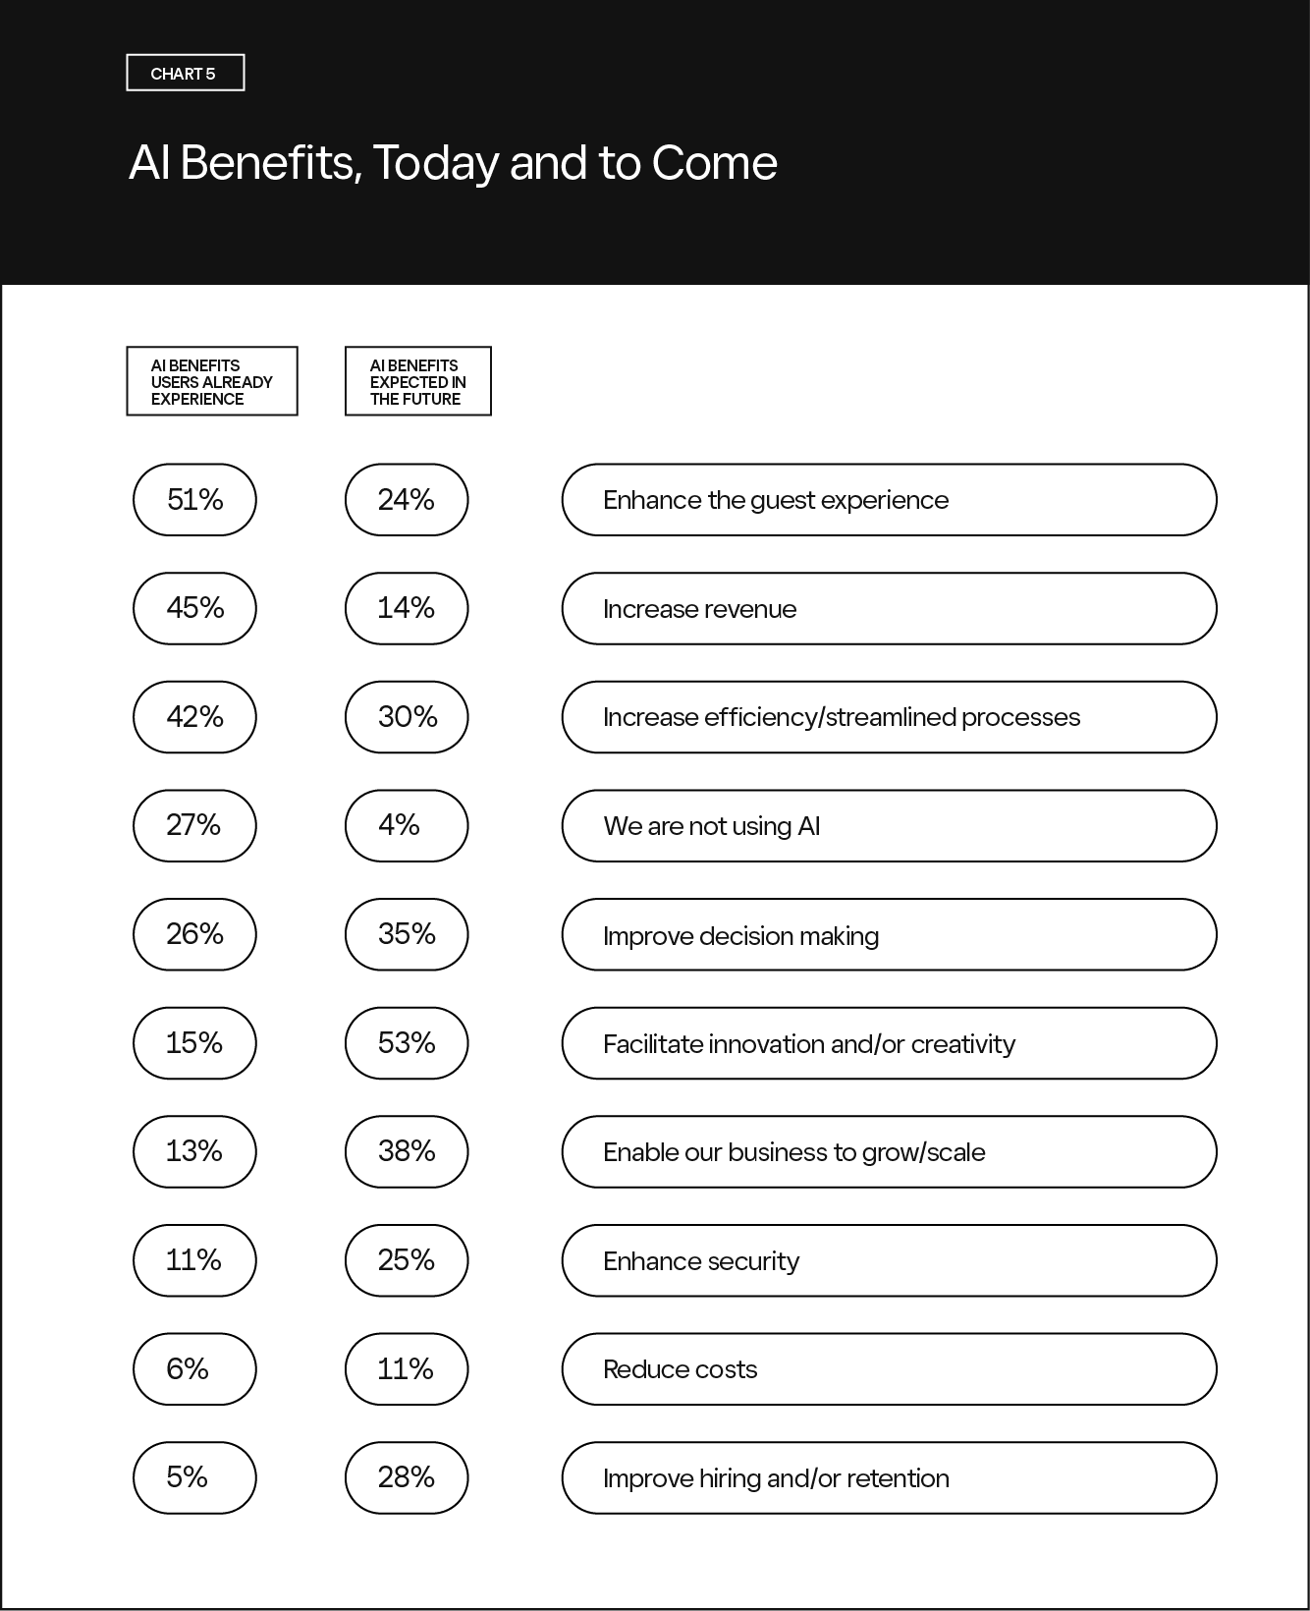Viewport: 1310px width, 1611px height.
Task: Click the 30% future benefit pill
Action: tap(407, 717)
